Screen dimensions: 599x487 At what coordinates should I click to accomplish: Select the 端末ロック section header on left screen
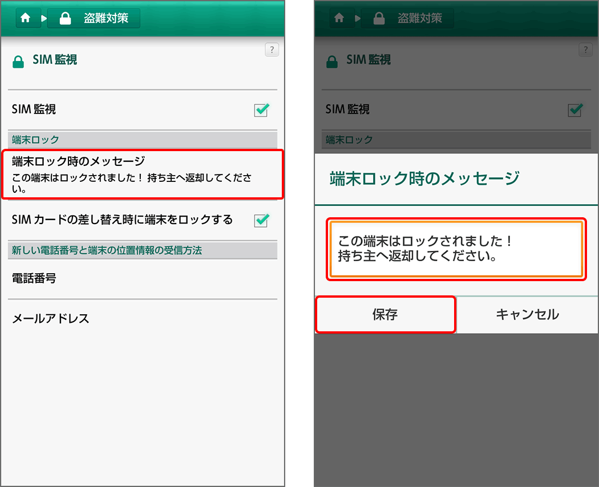[x=142, y=140]
